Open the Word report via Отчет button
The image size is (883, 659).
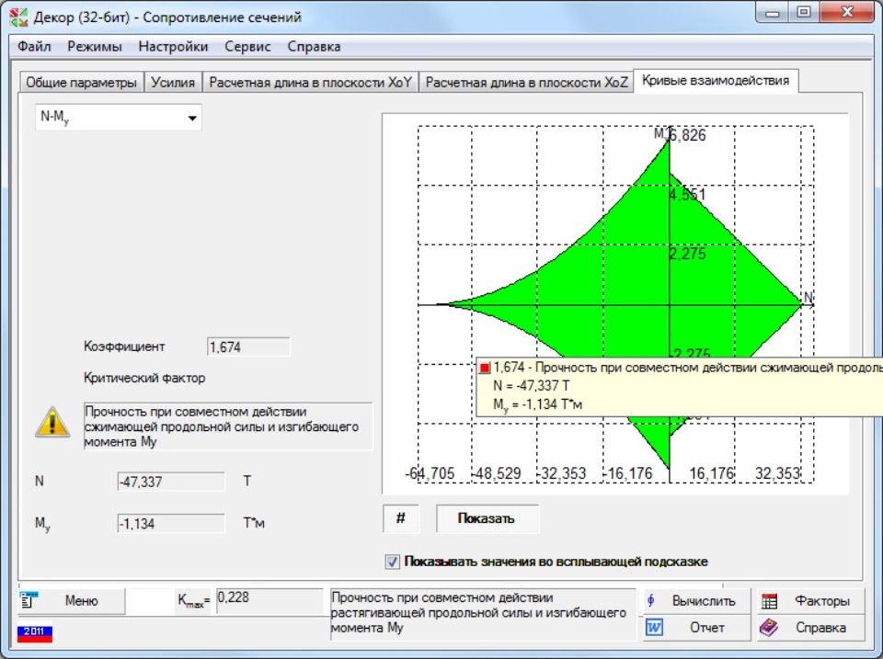pyautogui.click(x=694, y=628)
